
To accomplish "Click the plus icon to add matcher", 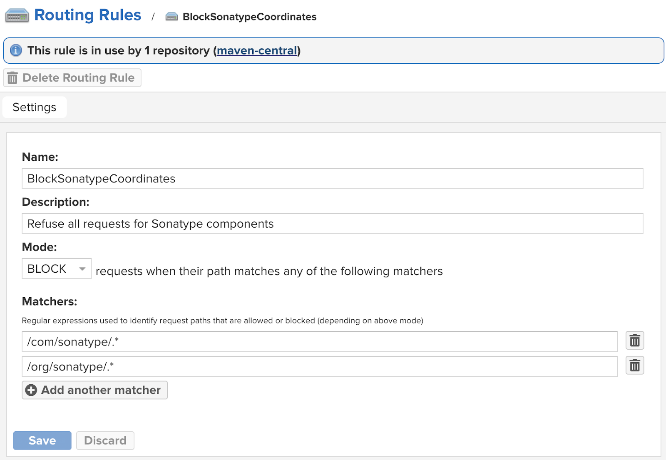I will pos(31,390).
